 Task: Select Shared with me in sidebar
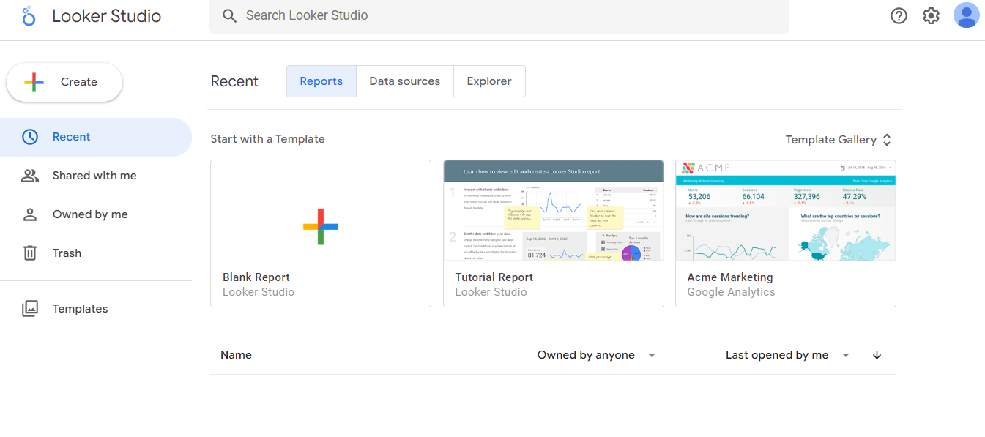click(96, 176)
